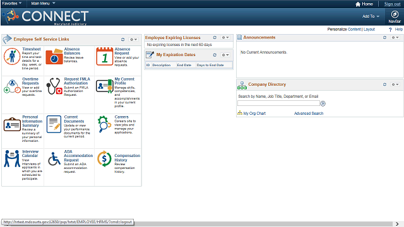Click the Description column header
The width and height of the screenshot is (404, 227).
(x=162, y=65)
